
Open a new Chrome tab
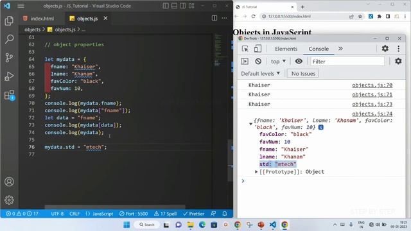[302, 7]
